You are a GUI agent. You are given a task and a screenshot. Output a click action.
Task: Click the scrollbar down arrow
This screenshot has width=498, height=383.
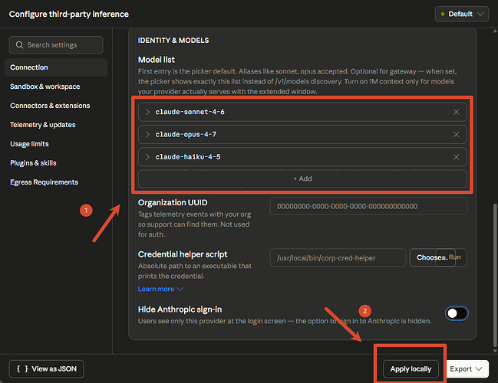[495, 351]
